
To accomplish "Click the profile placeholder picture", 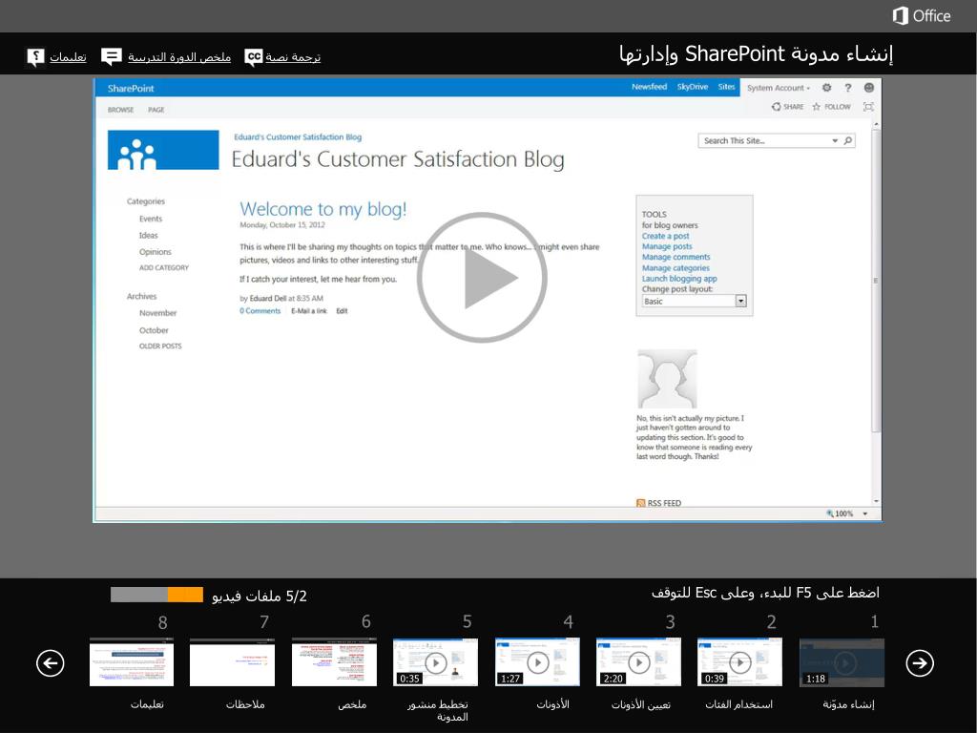I will click(x=667, y=379).
